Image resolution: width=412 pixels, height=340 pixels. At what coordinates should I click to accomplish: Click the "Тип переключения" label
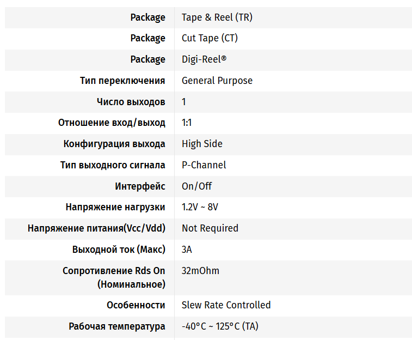tap(122, 81)
